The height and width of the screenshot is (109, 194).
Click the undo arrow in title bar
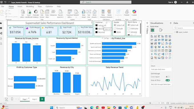coord(5,2)
